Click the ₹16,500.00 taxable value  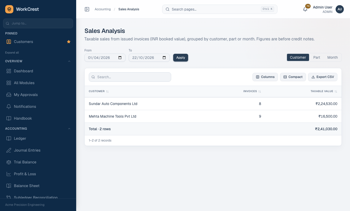328,116
